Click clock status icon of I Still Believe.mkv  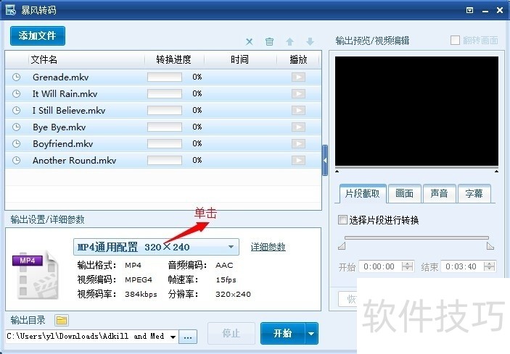click(x=16, y=110)
